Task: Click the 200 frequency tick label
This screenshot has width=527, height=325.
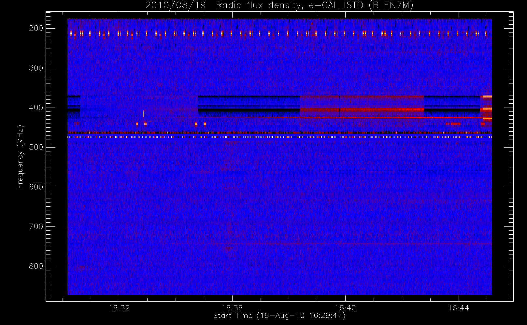Action: pos(36,28)
